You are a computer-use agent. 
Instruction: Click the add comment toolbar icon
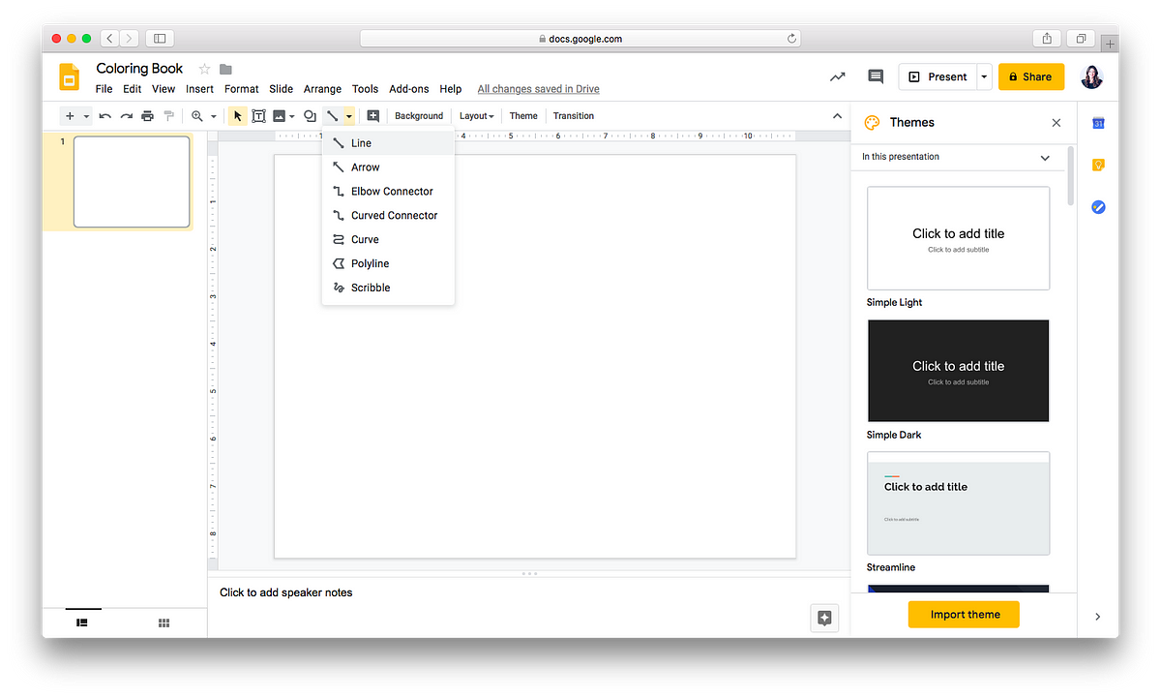coord(373,116)
